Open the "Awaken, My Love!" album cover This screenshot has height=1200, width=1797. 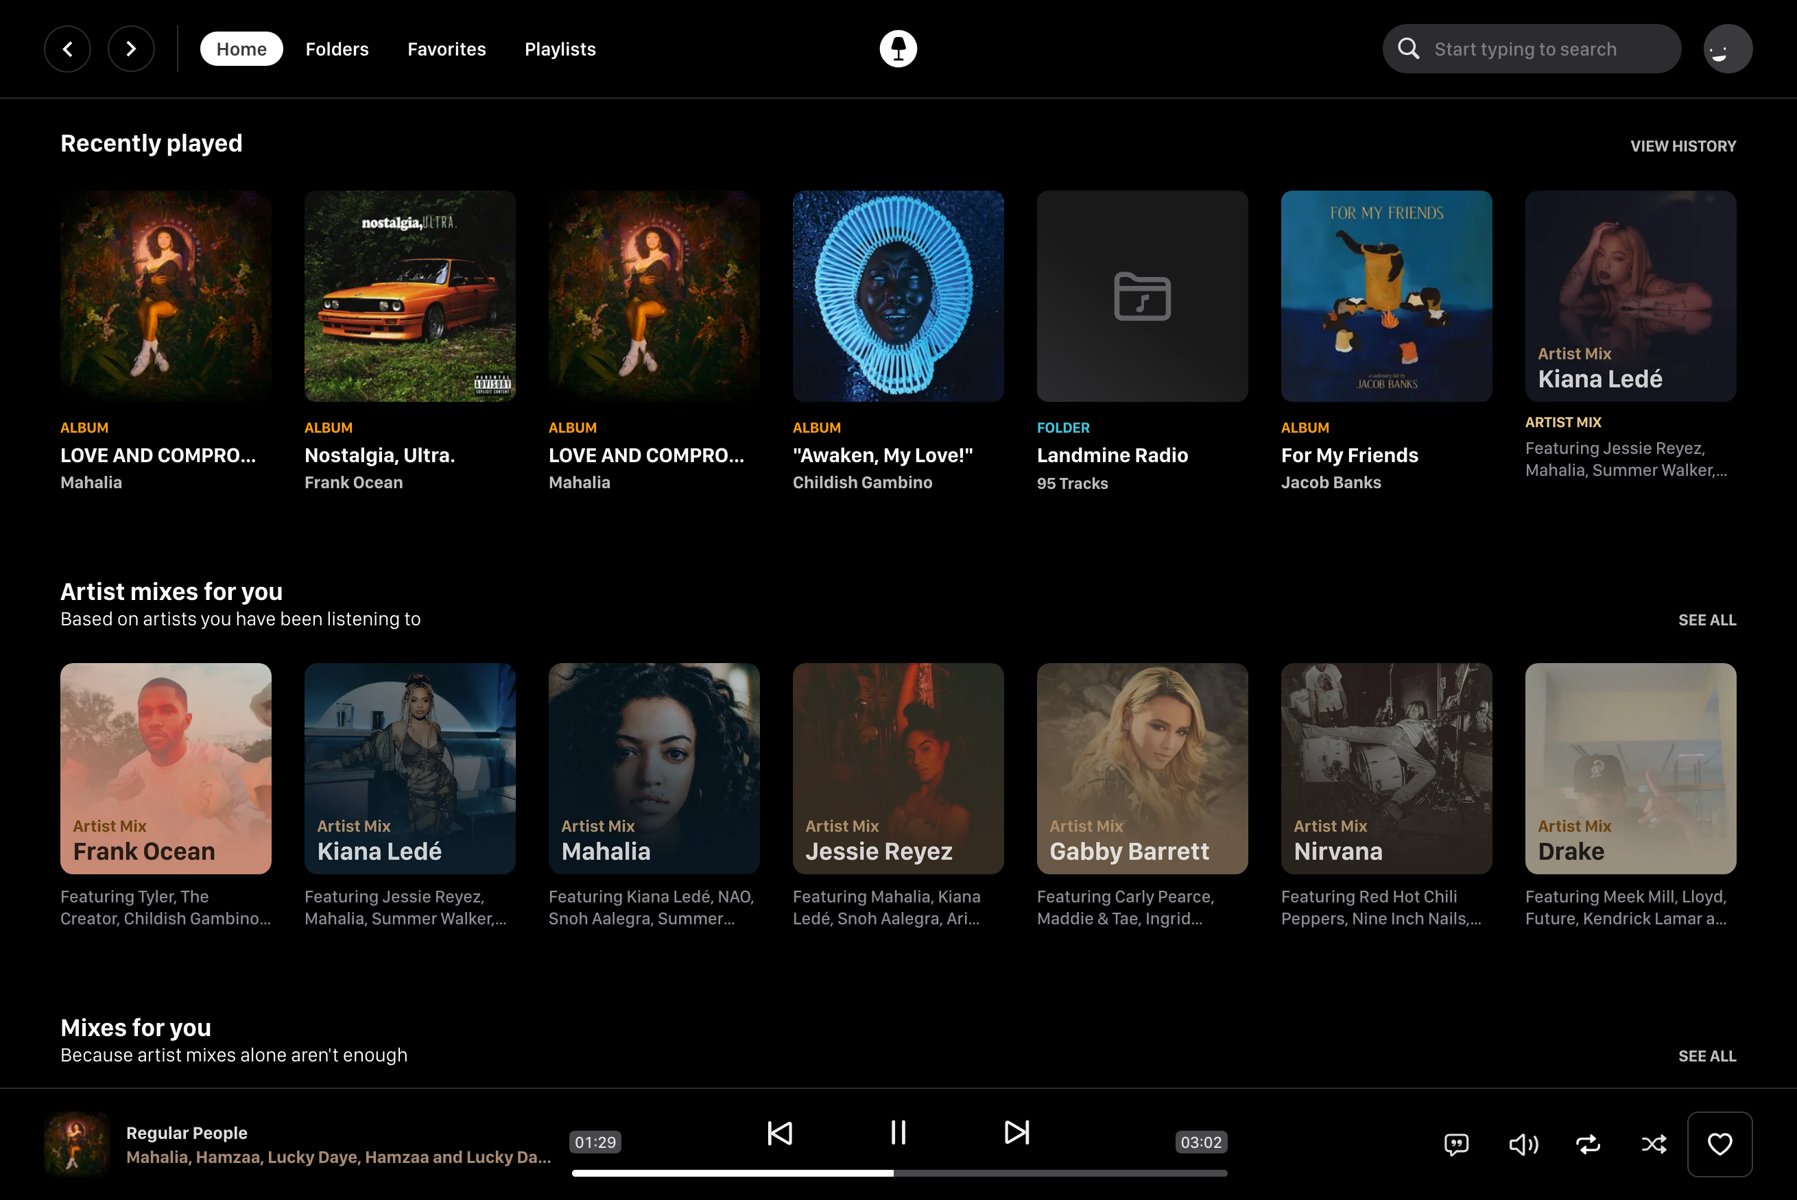(898, 296)
